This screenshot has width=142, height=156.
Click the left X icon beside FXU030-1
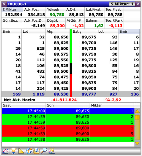click(x=4, y=4)
